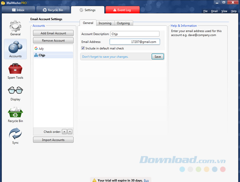Open Display settings glasses icon
Viewport: 240px width, 182px height.
point(15,90)
